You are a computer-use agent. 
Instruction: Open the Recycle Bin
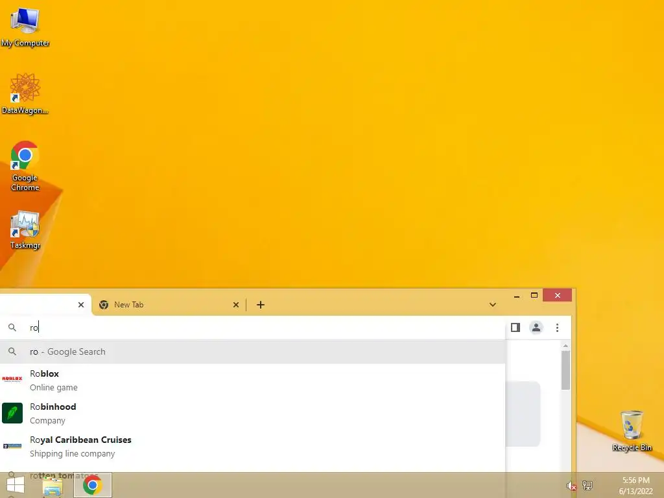pyautogui.click(x=632, y=431)
